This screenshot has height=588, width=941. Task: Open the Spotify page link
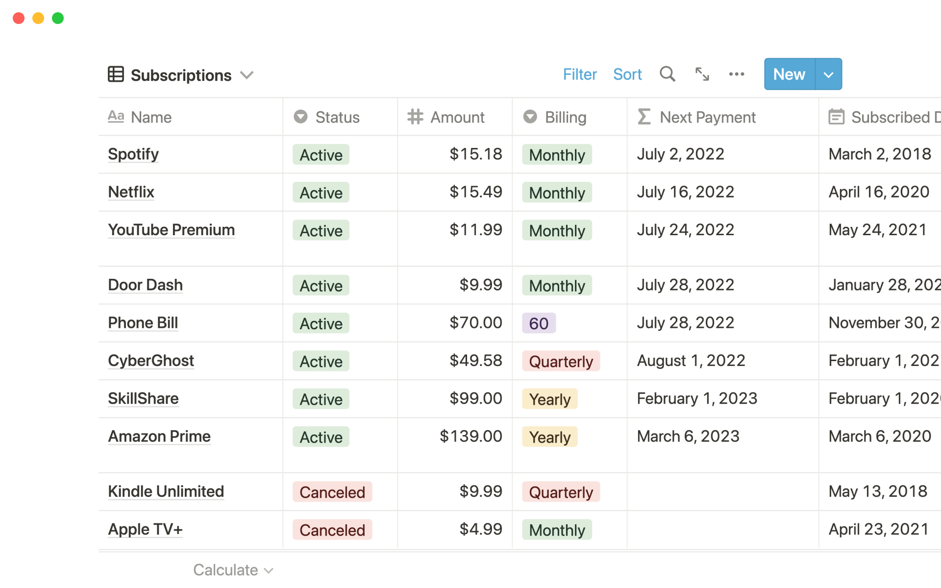point(133,154)
